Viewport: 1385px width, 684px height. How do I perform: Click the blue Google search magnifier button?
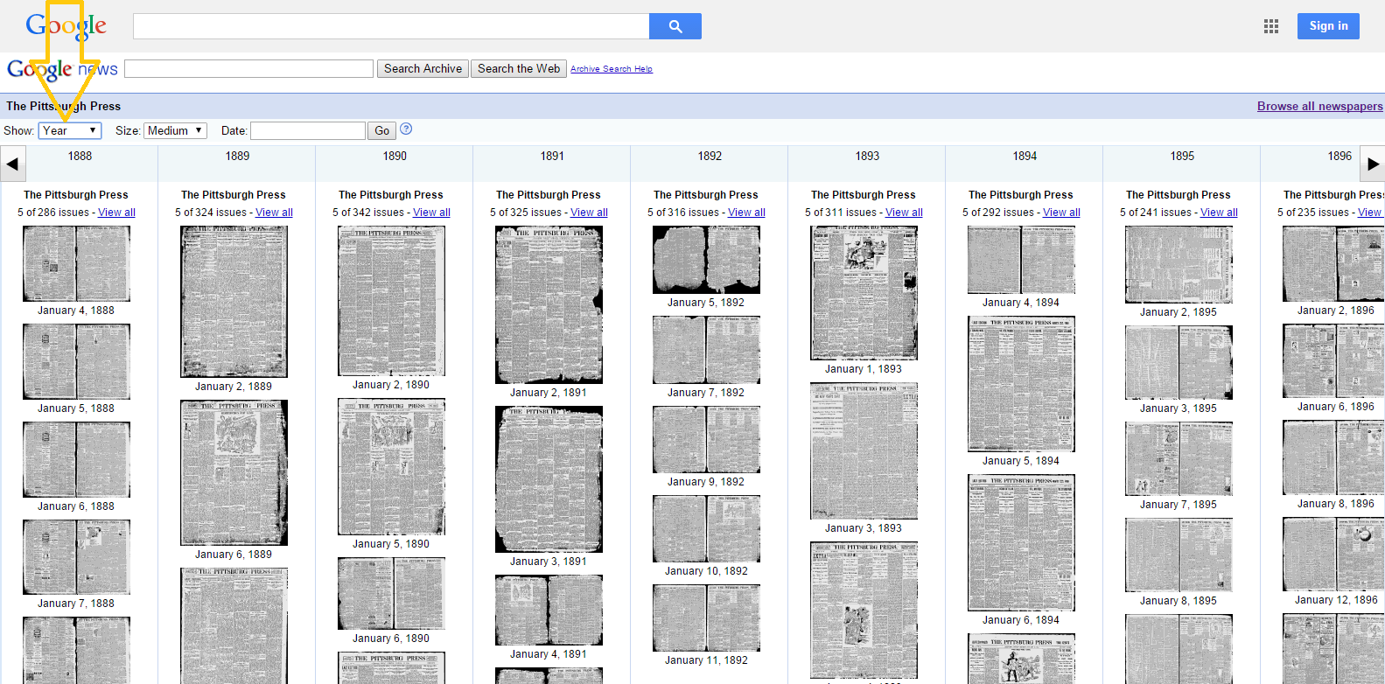(x=675, y=26)
